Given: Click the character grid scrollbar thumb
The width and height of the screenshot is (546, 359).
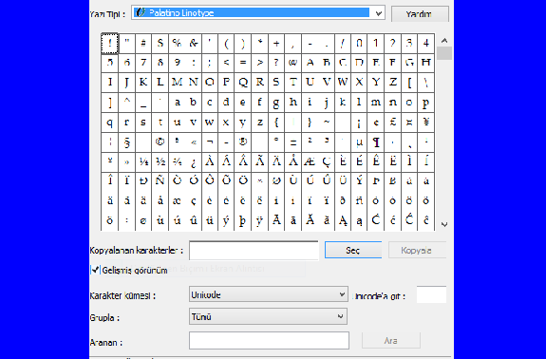Looking at the screenshot, I should click(x=444, y=53).
